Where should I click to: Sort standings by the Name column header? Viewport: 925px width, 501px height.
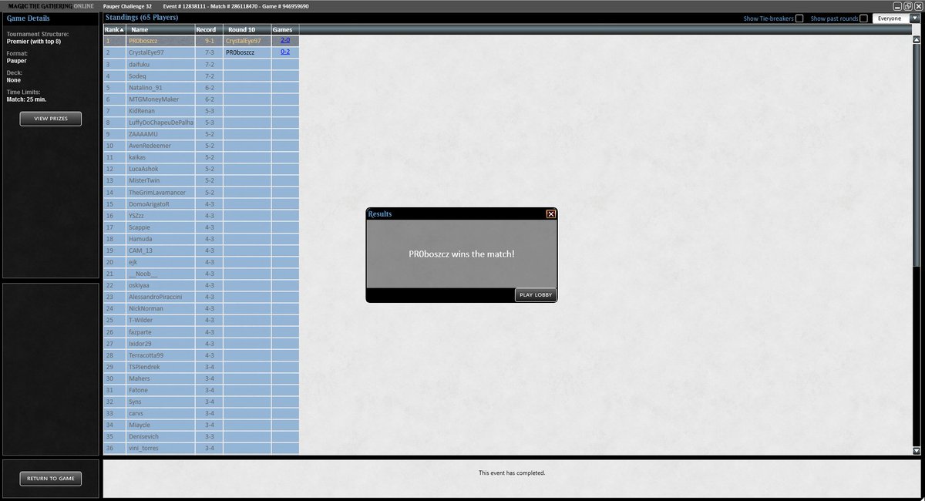click(160, 29)
